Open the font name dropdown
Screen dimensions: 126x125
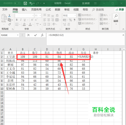tap(33, 15)
